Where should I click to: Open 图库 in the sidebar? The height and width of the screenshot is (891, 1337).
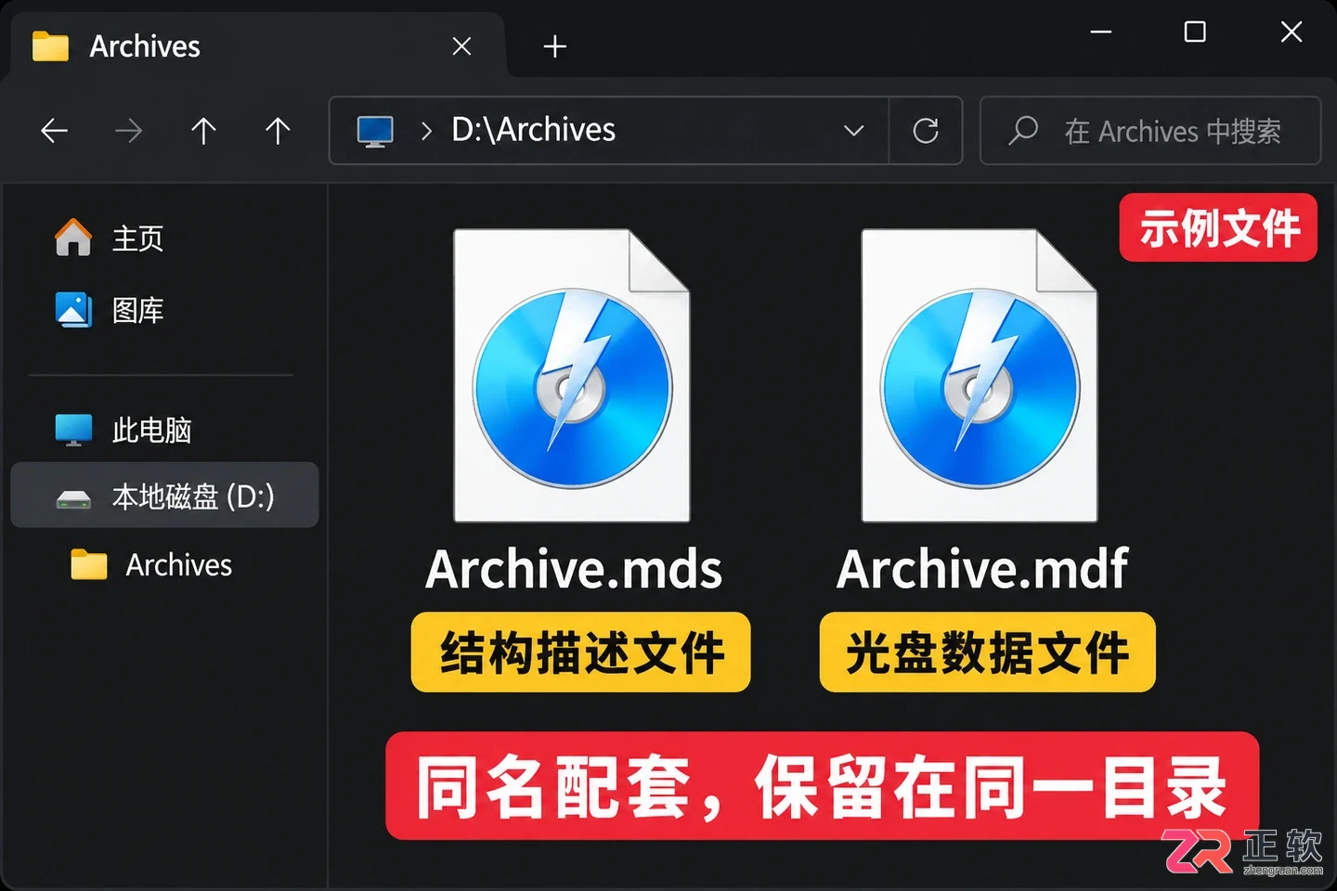[165, 310]
